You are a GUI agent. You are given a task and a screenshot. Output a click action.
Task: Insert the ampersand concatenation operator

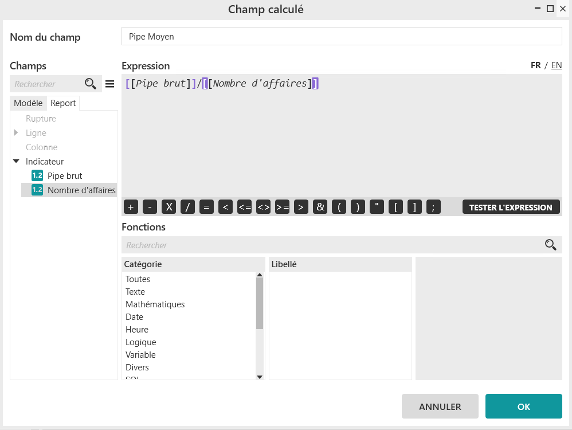[320, 208]
